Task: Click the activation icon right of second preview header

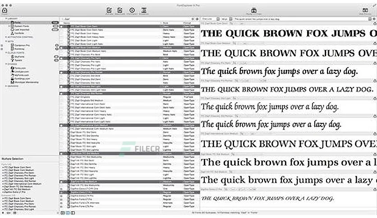Action: 375,43
